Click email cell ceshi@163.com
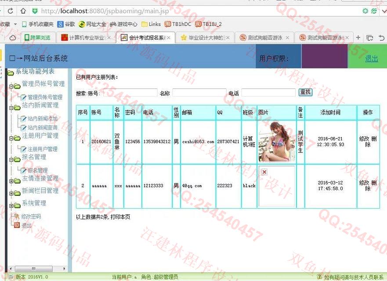Viewport: 387px width, 281px height. 198,142
